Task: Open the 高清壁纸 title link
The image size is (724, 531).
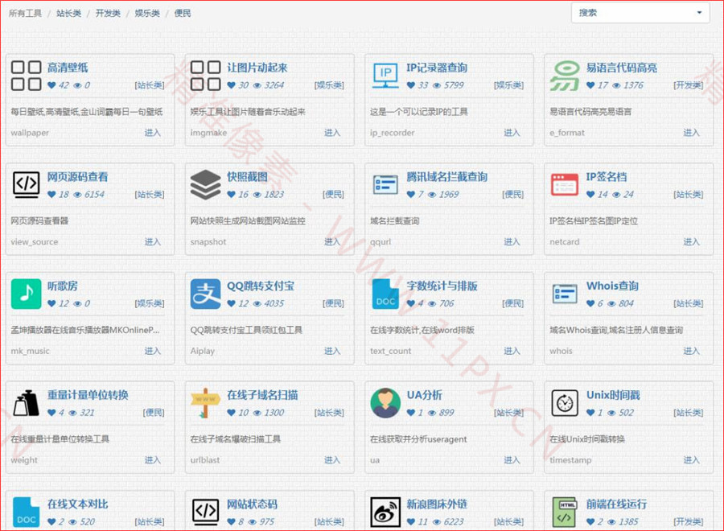Action: pyautogui.click(x=68, y=68)
